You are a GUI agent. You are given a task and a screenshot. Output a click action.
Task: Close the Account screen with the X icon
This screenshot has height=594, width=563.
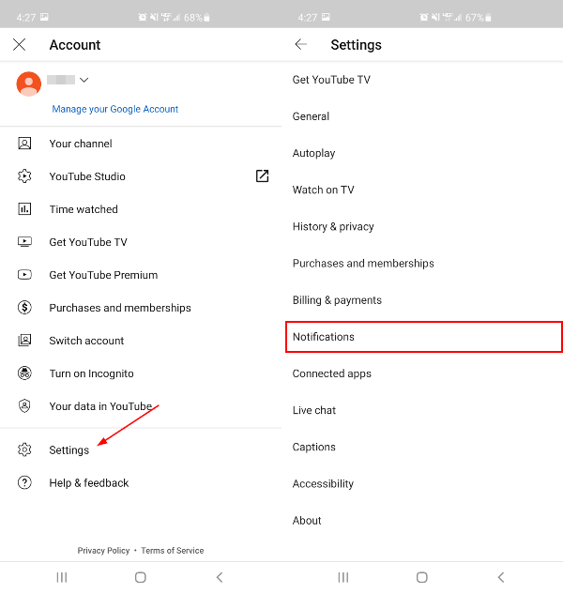coord(20,45)
